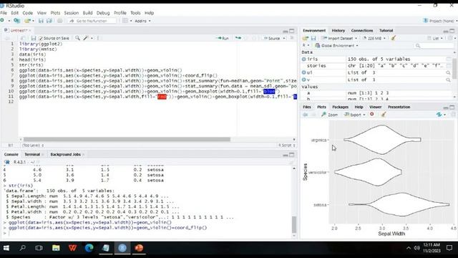Open the workspace panes layout icon
Viewport: 458px width, 258px height.
[125, 21]
